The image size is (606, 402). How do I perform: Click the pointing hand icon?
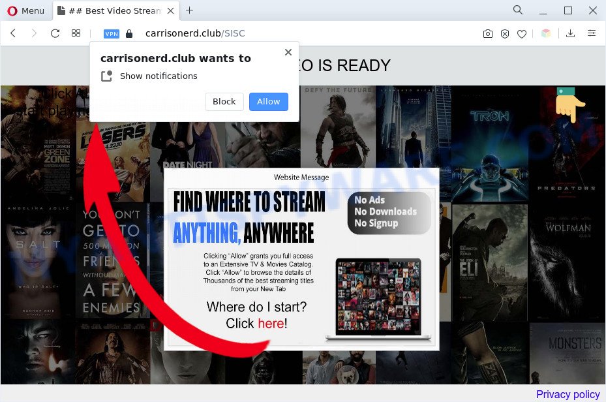point(569,104)
